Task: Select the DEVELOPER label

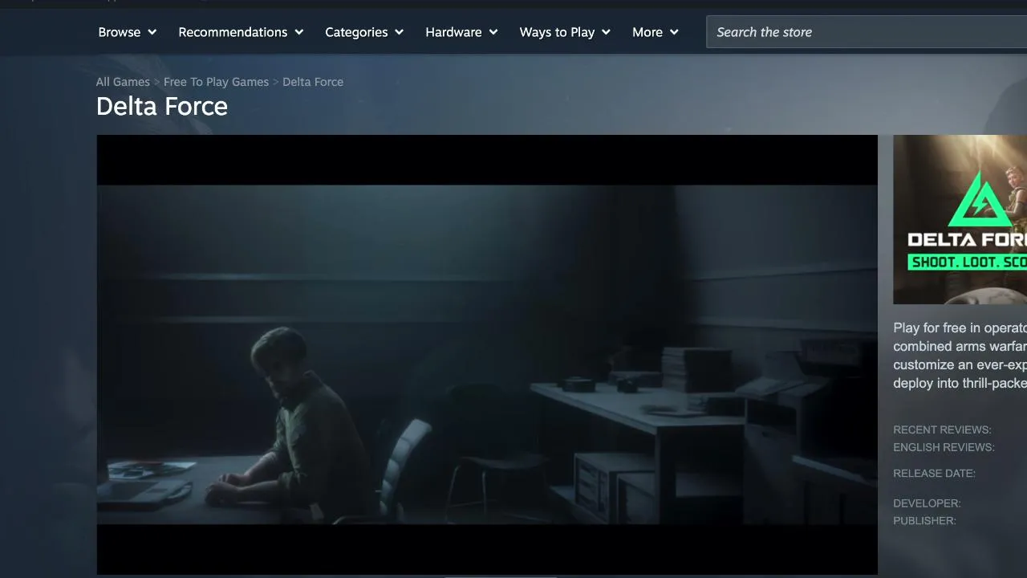Action: pyautogui.click(x=927, y=503)
